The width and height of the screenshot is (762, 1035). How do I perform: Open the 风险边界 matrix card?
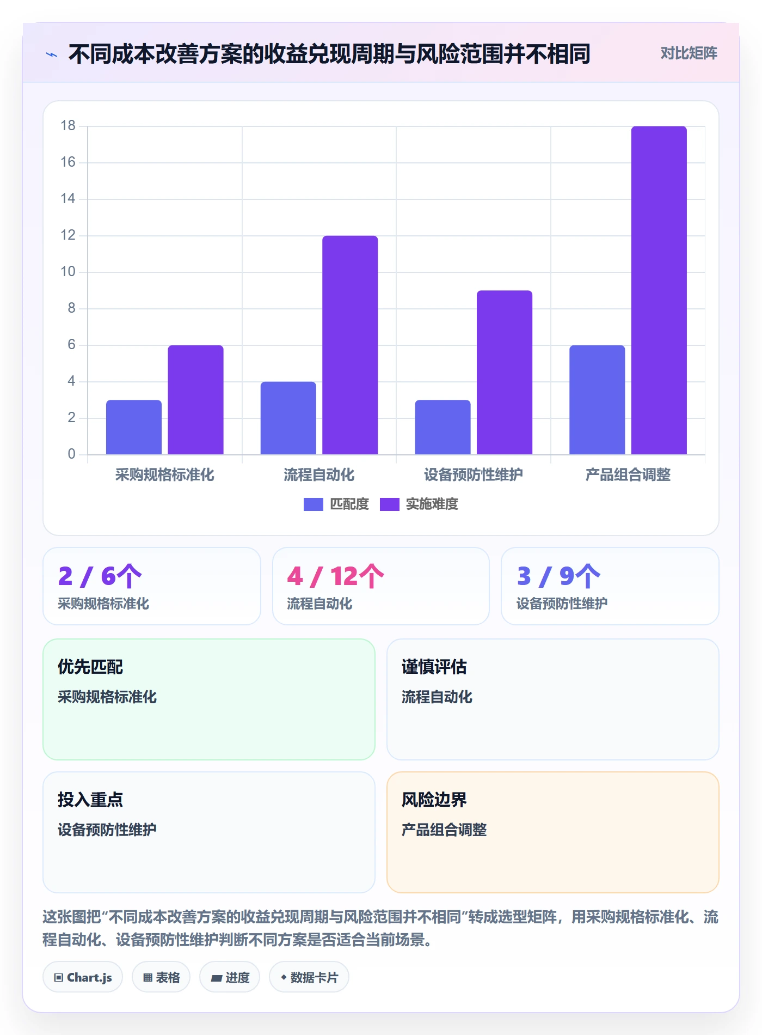click(x=553, y=832)
